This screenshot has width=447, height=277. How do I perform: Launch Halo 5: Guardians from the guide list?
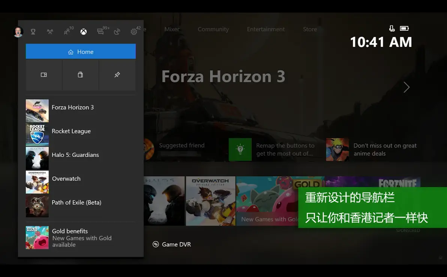[81, 158]
